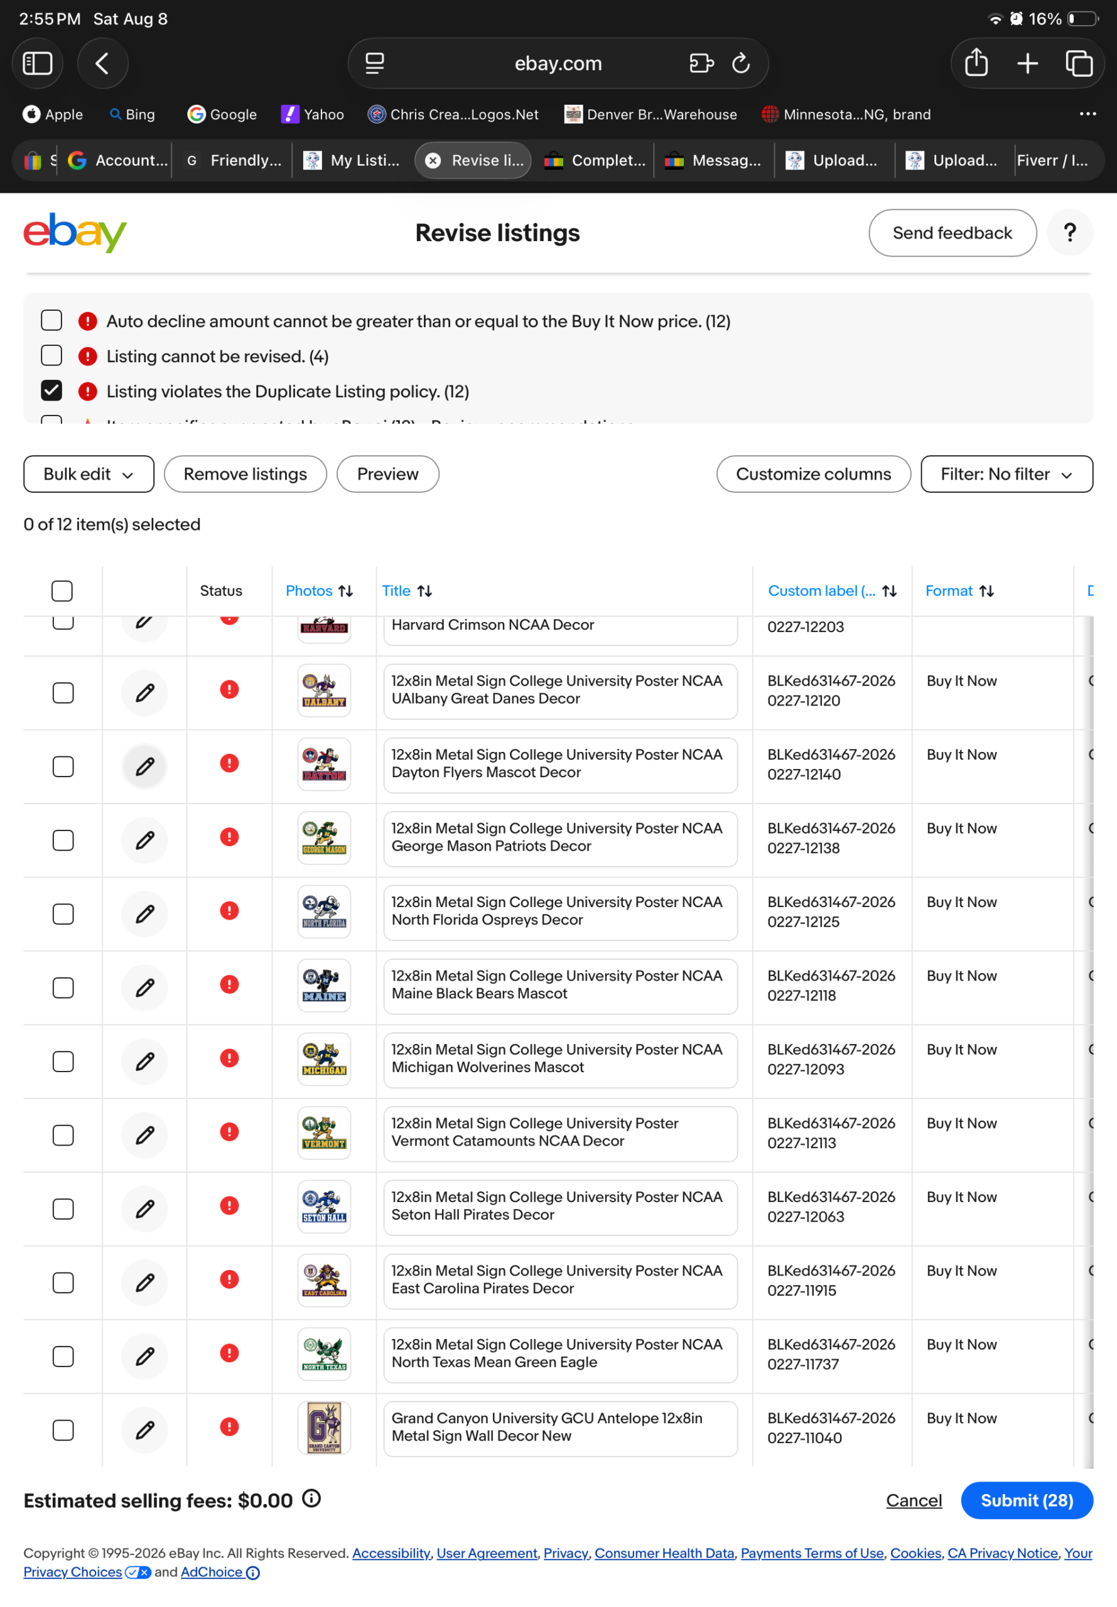The height and width of the screenshot is (1607, 1117).
Task: Click error status icon for Seton Hall row
Action: [230, 1205]
